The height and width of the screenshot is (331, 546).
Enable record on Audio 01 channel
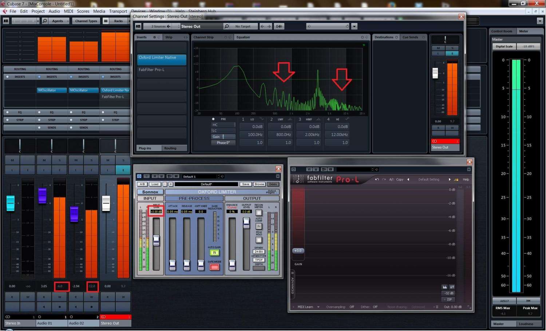point(60,307)
